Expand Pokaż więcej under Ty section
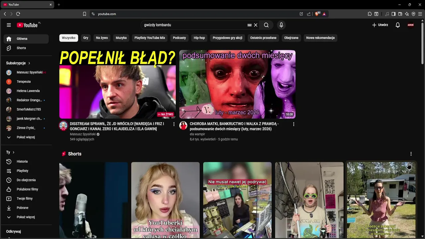 click(x=26, y=217)
